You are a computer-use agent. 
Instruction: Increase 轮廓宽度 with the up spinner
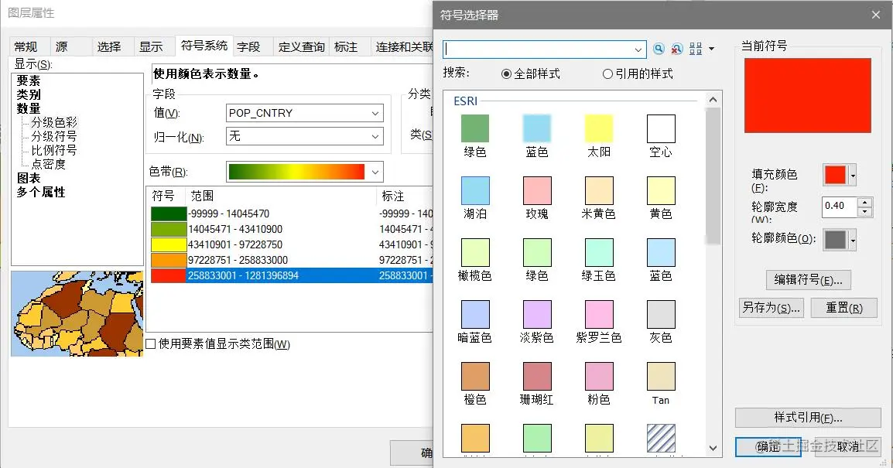[864, 202]
